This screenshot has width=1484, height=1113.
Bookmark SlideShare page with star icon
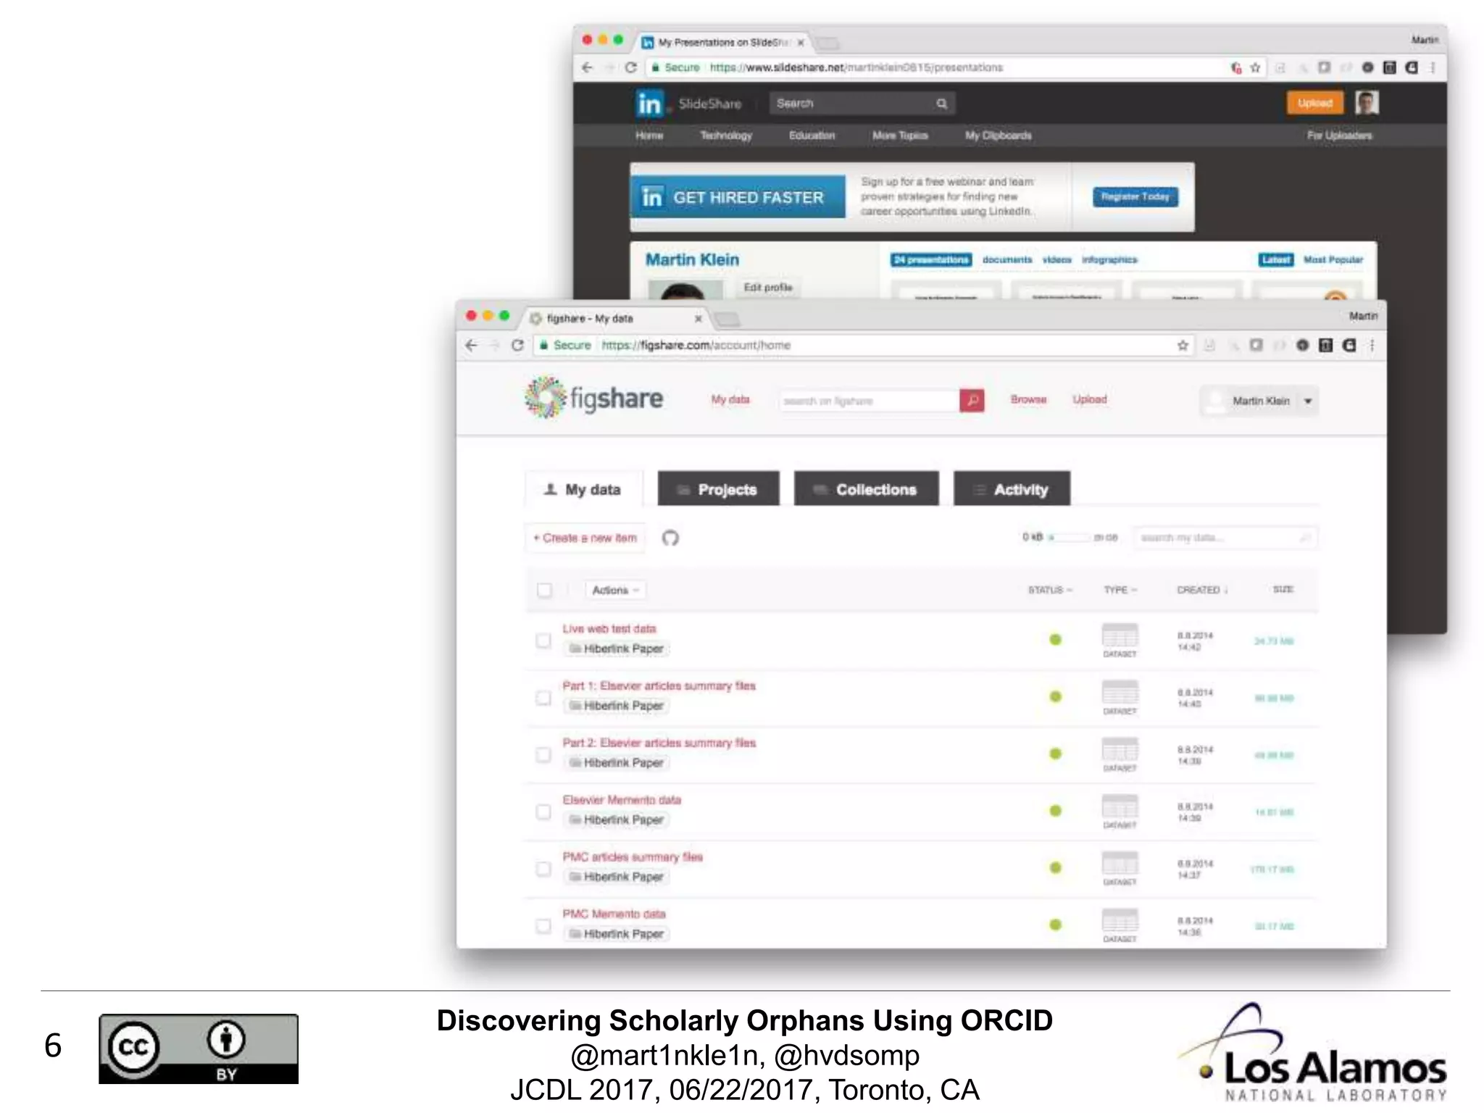(x=1255, y=67)
